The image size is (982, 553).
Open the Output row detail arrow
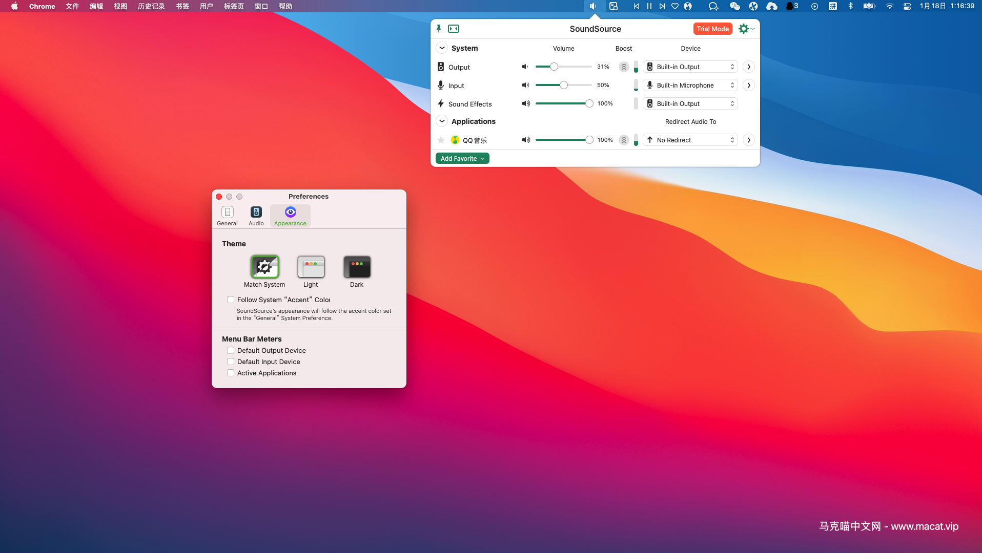(749, 67)
